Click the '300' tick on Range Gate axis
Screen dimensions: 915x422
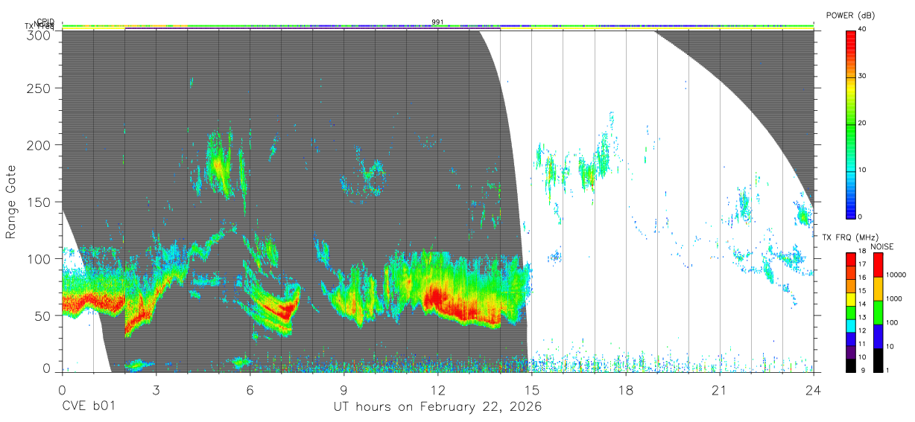tap(39, 34)
